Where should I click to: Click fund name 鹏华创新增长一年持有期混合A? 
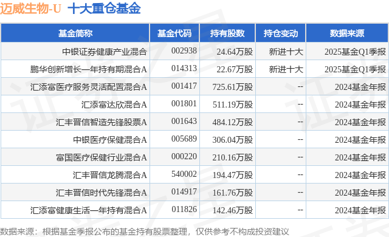pyautogui.click(x=89, y=69)
